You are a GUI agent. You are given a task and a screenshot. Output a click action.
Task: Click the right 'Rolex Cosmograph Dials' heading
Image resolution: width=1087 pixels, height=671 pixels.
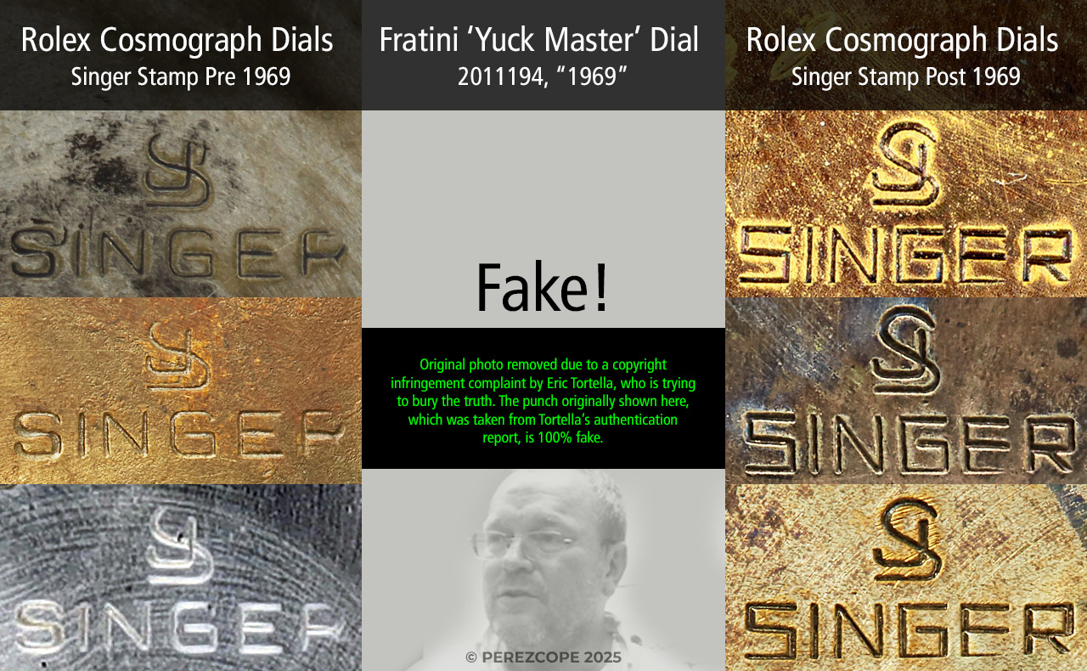(x=902, y=40)
